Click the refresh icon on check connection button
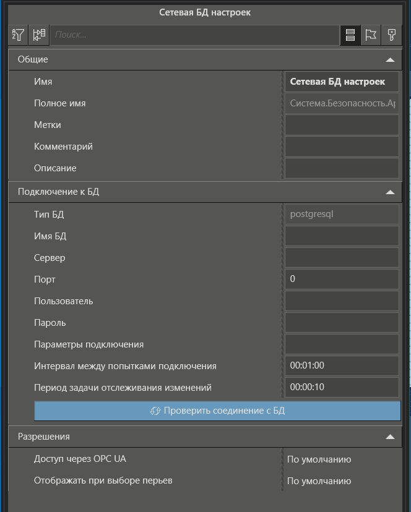 [155, 411]
